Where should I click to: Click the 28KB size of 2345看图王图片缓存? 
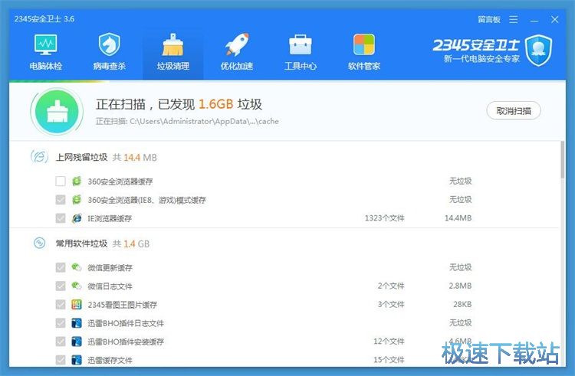coord(462,304)
